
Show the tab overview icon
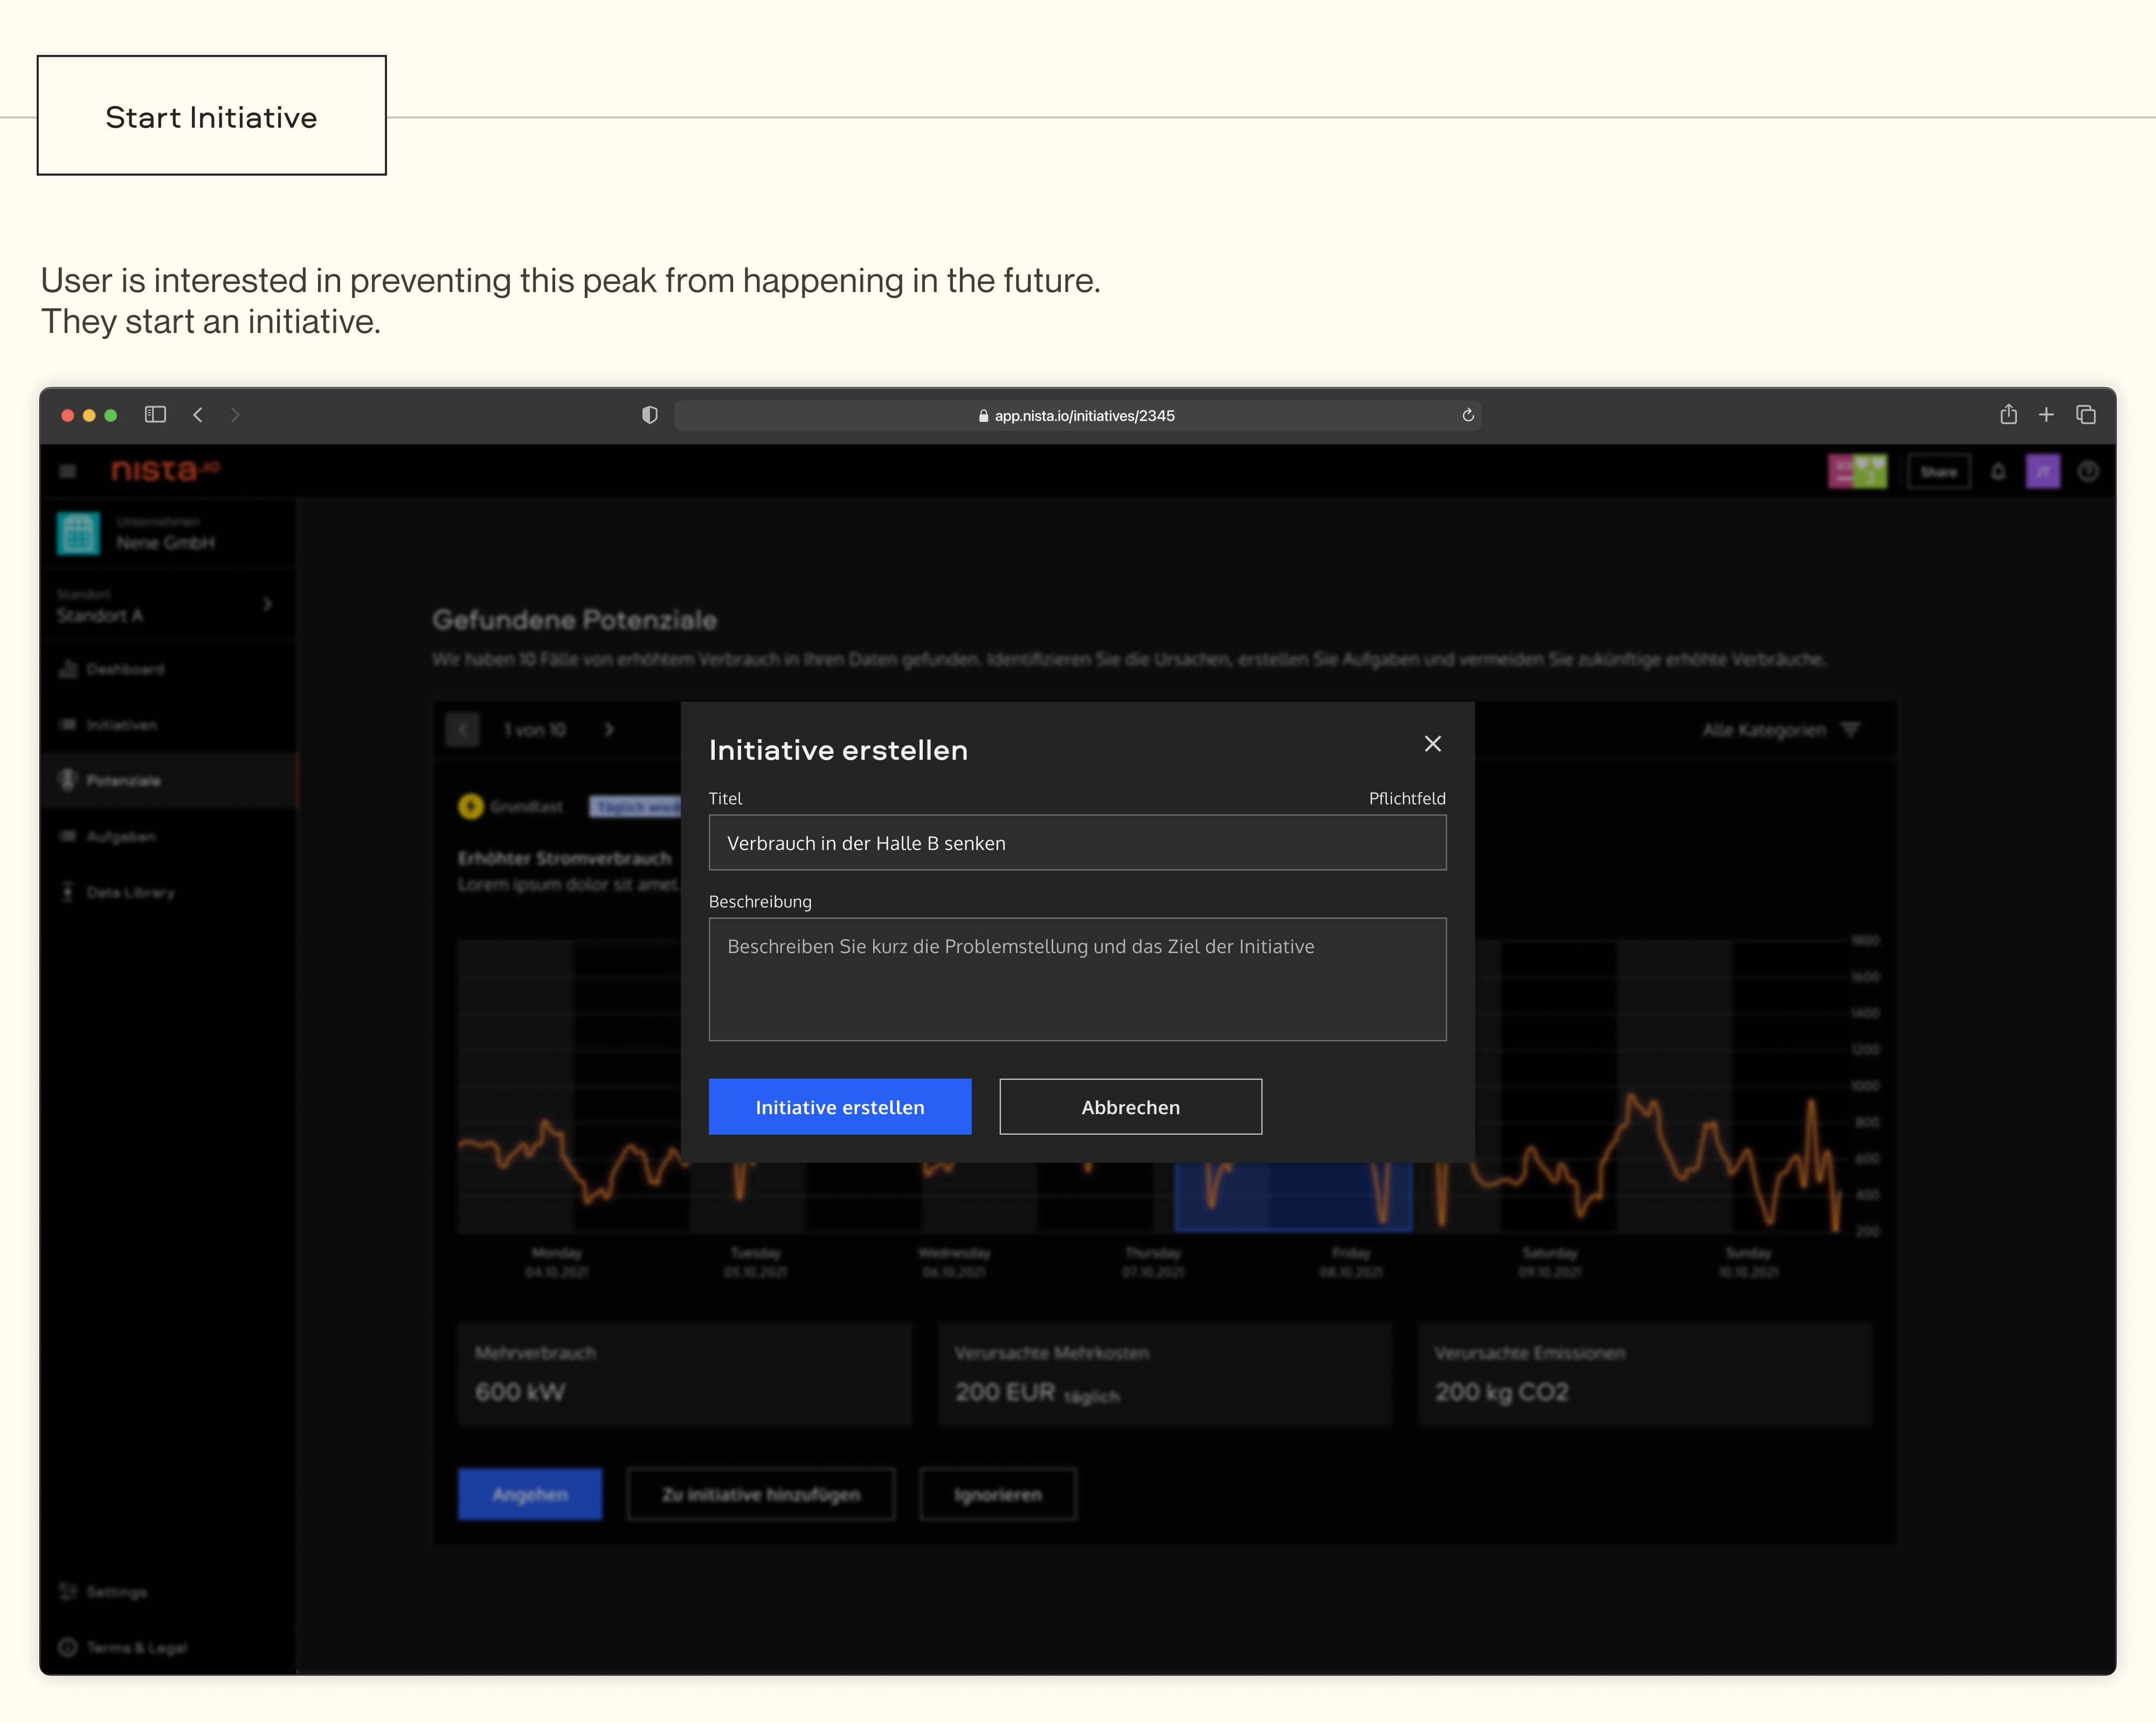(x=2086, y=415)
